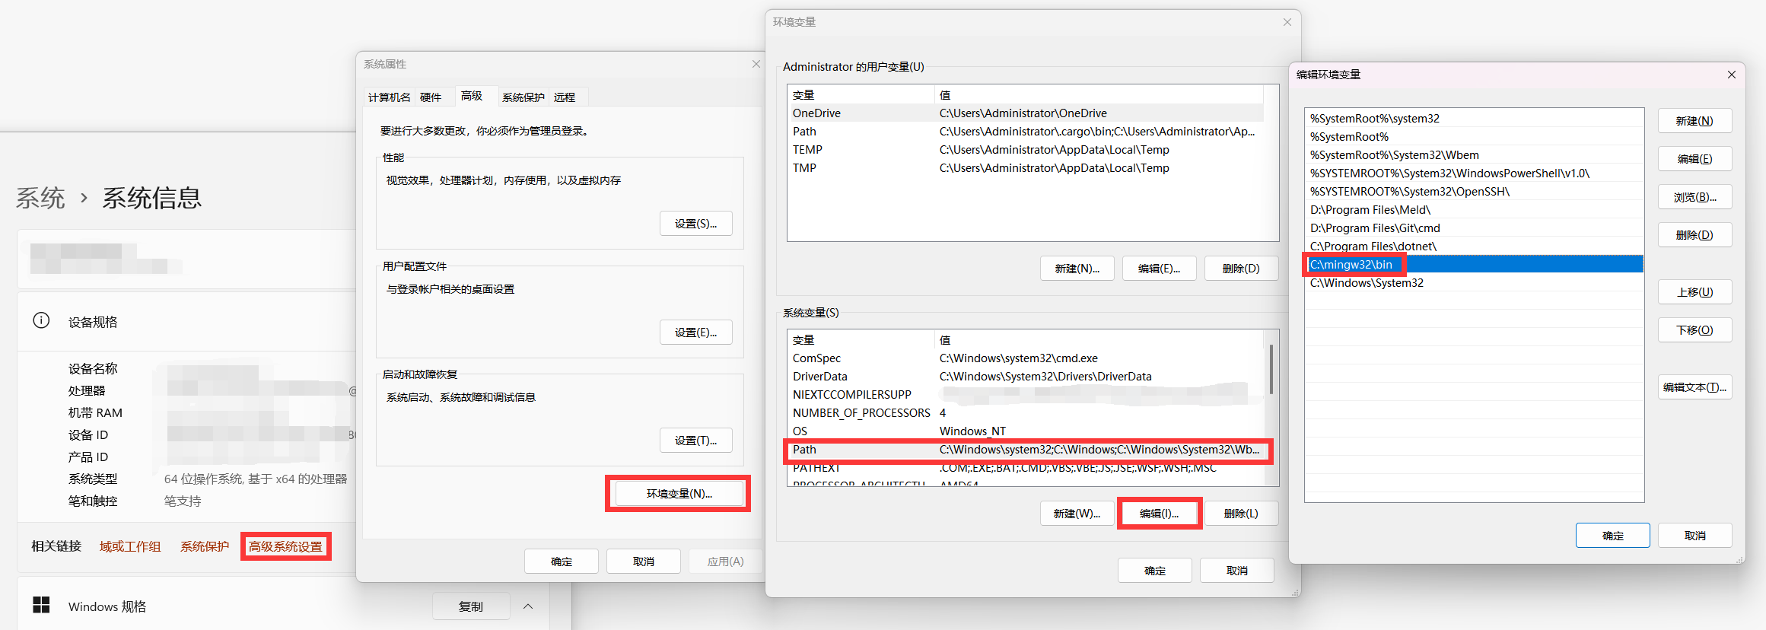Cancel the 环境变量 dialog
Viewport: 1766px width, 630px height.
tap(1237, 571)
